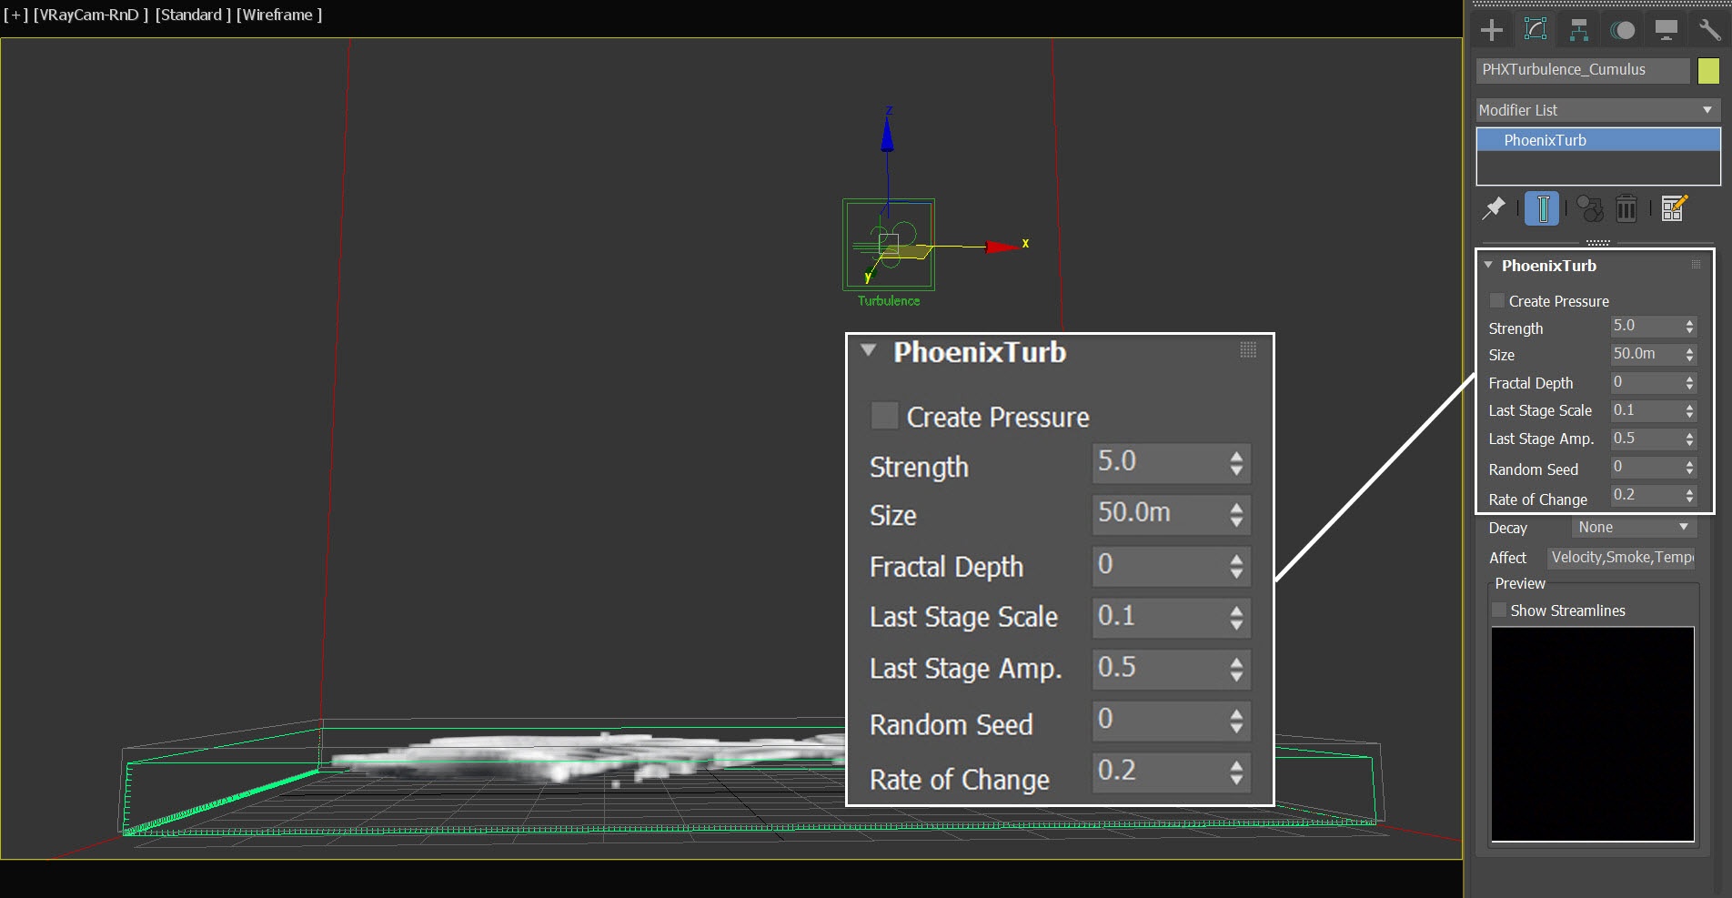Click the Last Stage Amp. field
Image resolution: width=1732 pixels, height=898 pixels.
(1646, 439)
